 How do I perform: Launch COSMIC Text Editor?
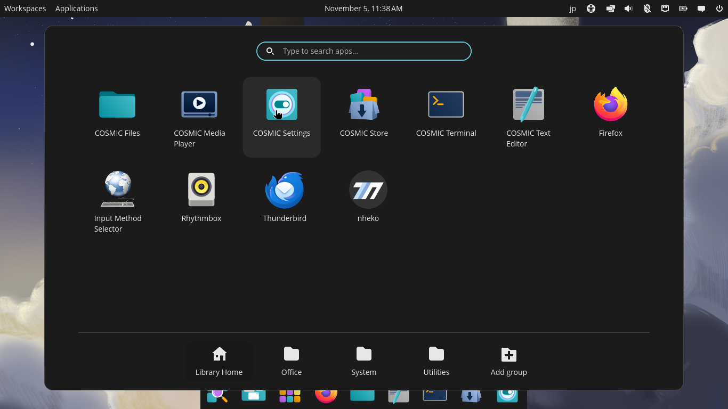pos(528,117)
